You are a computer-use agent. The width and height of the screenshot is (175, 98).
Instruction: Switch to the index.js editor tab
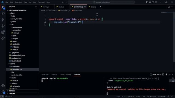46,7
